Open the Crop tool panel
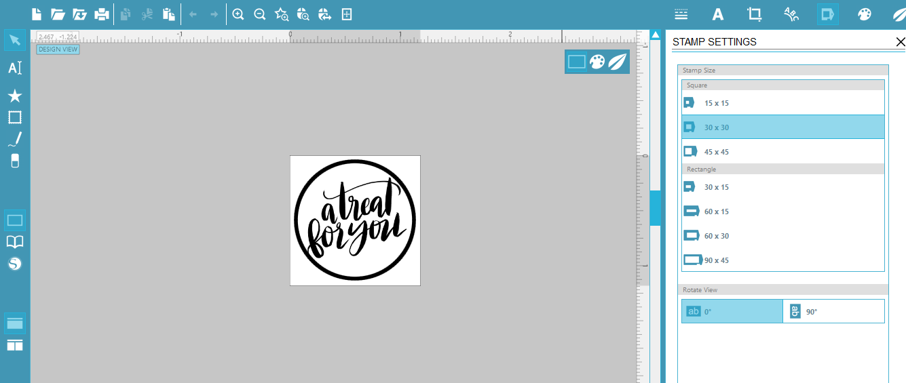The width and height of the screenshot is (906, 383). point(754,14)
